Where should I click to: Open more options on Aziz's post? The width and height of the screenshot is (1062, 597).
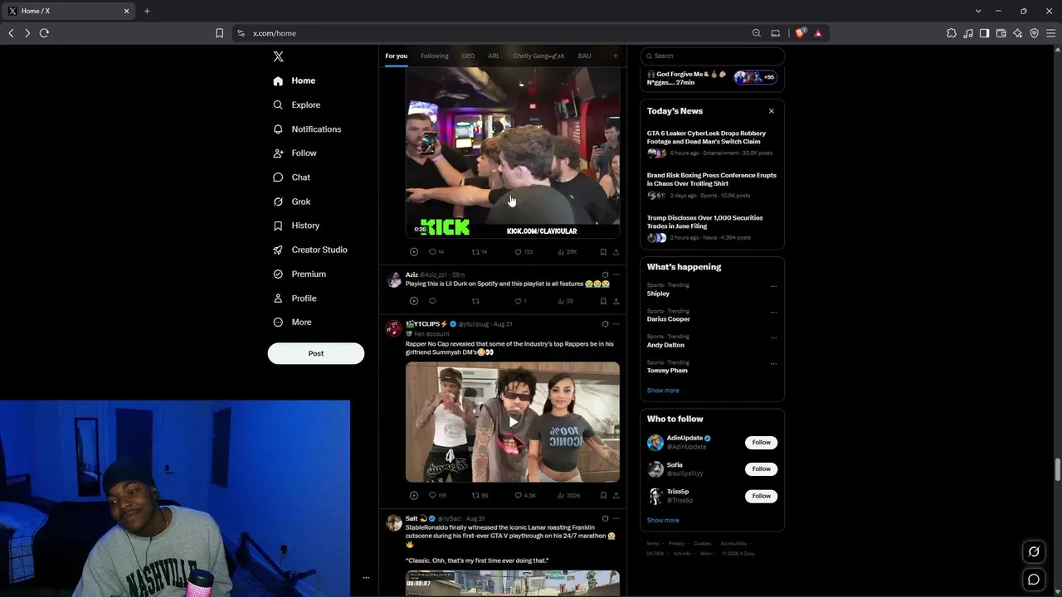click(616, 274)
